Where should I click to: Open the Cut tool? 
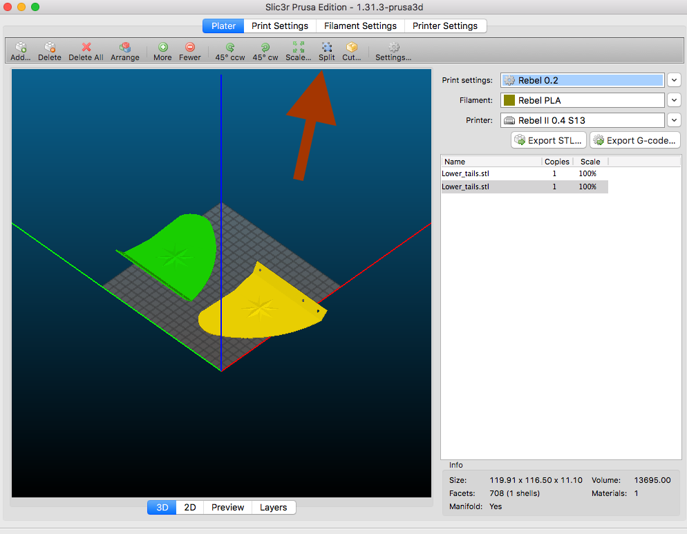(352, 48)
